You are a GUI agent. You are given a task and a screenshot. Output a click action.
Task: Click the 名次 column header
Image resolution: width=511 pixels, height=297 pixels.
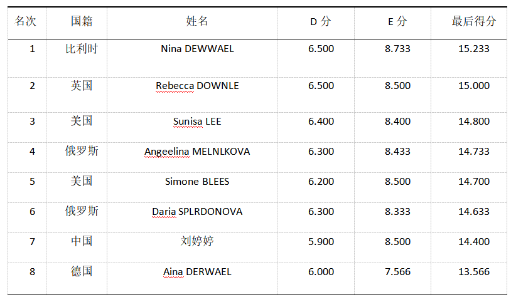tap(26, 21)
